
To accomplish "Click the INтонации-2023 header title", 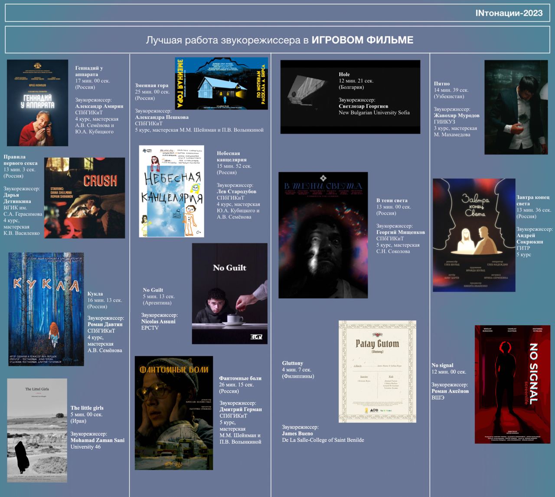I will (x=509, y=13).
